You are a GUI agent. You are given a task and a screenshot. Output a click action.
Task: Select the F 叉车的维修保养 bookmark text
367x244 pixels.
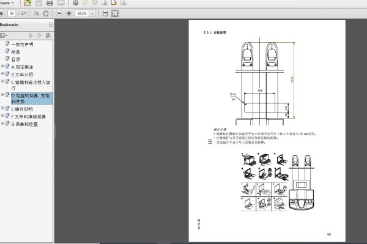tap(28, 117)
